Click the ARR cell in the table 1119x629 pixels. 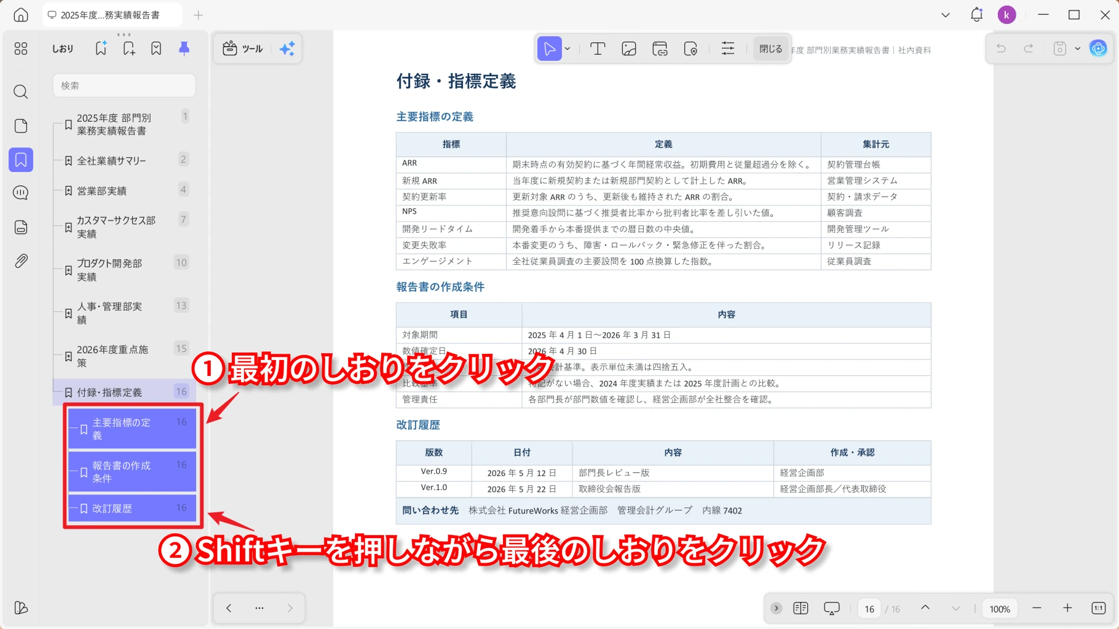coord(451,164)
